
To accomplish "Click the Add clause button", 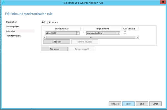I will [57, 42].
